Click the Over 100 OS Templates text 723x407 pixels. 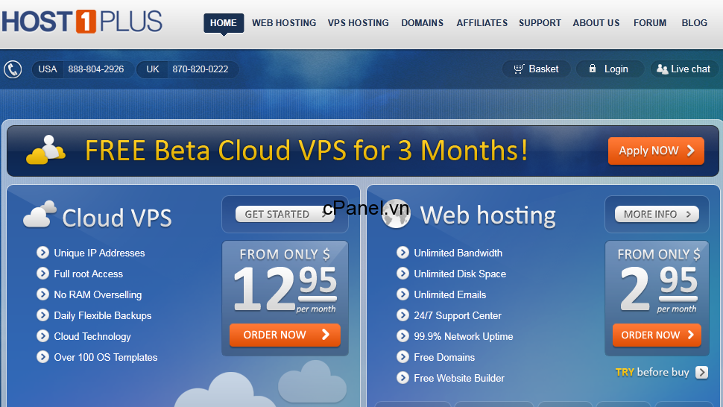(x=106, y=357)
